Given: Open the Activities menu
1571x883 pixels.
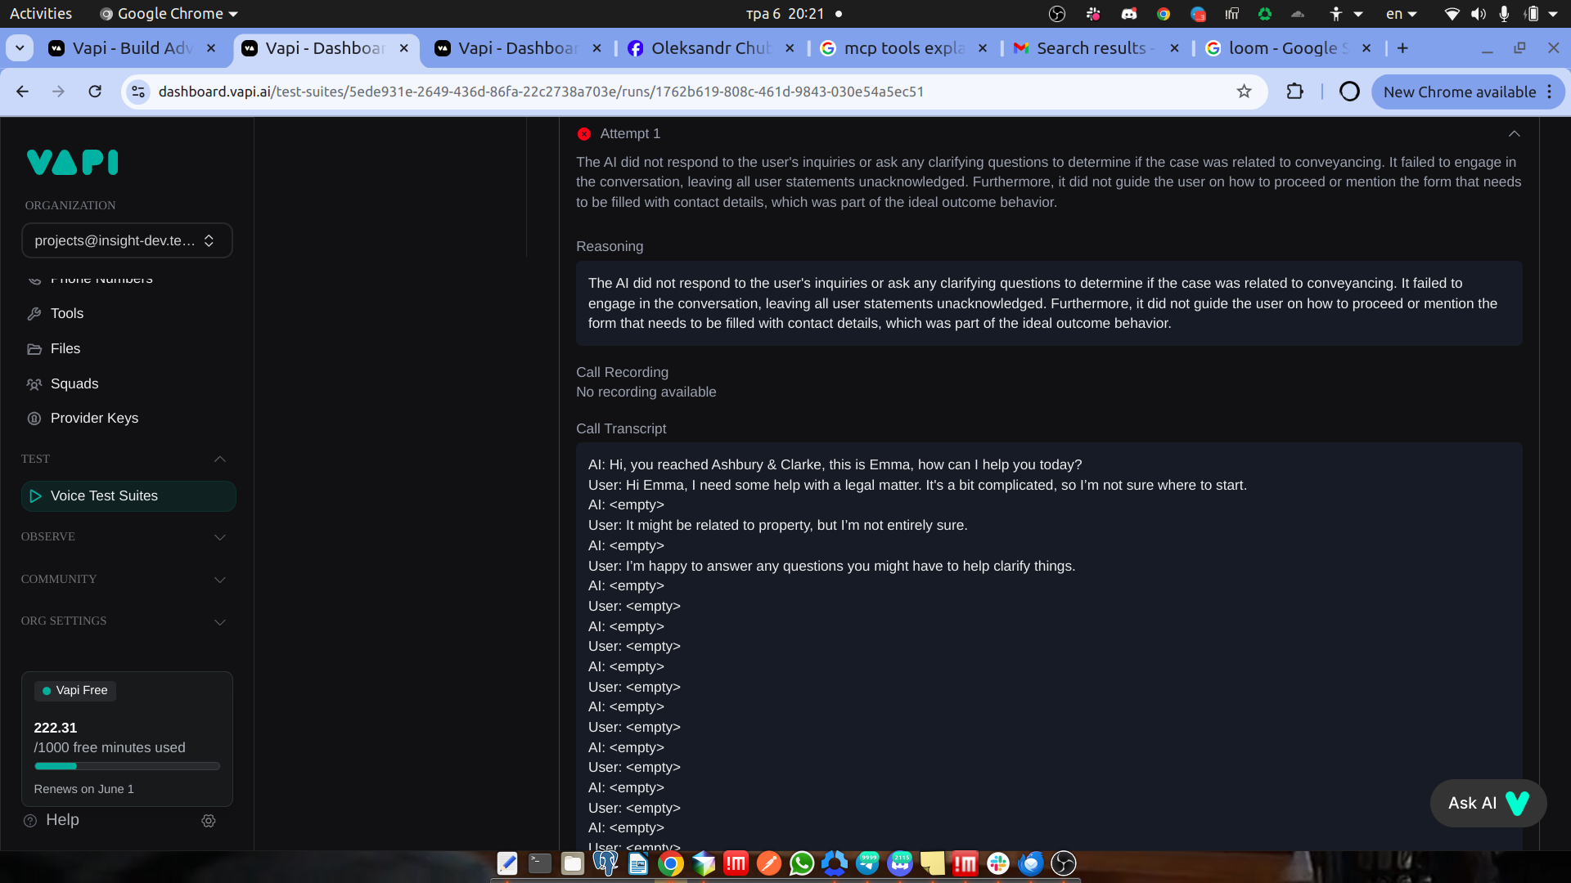Looking at the screenshot, I should tap(40, 13).
